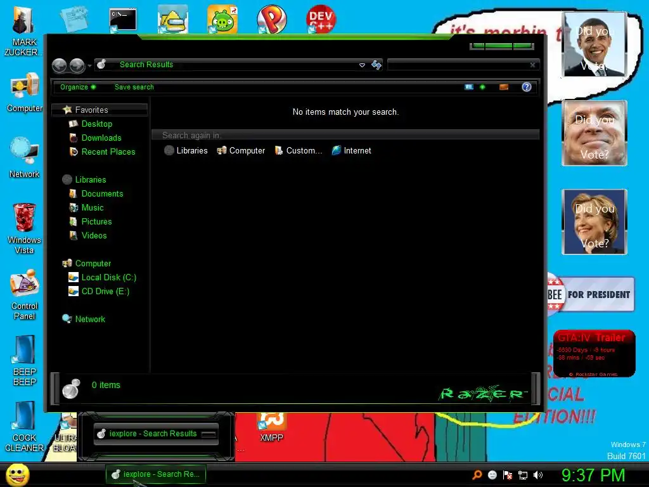Image resolution: width=649 pixels, height=487 pixels.
Task: Select Network in the navigation pane
Action: coord(90,320)
